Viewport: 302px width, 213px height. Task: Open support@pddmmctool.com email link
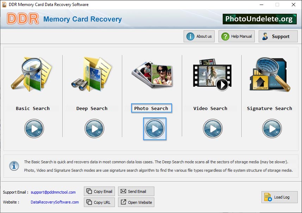point(53,192)
